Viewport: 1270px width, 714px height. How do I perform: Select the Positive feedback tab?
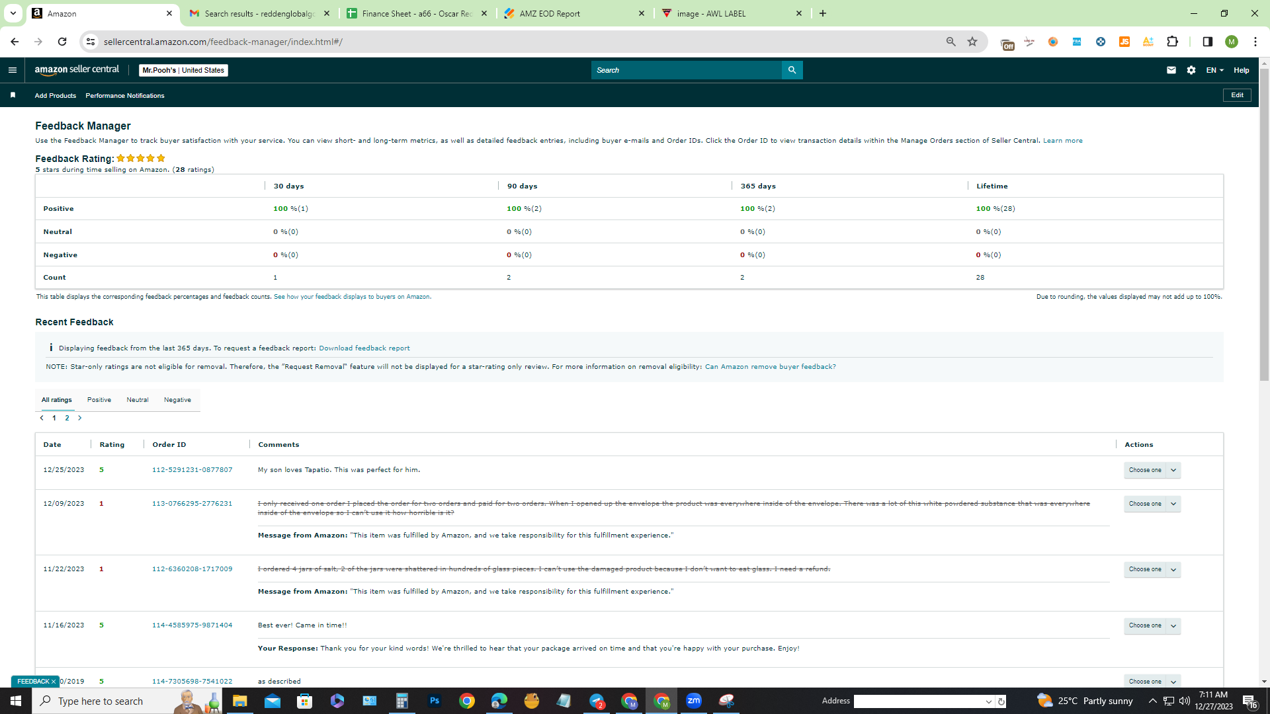point(99,400)
